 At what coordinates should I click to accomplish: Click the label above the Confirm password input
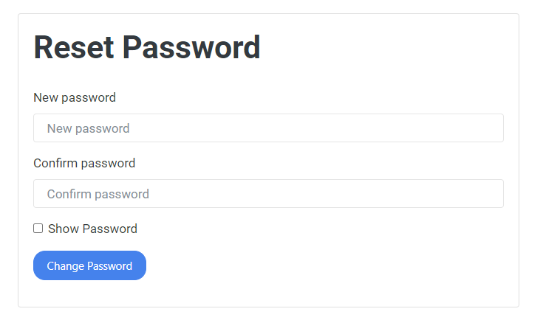point(84,163)
